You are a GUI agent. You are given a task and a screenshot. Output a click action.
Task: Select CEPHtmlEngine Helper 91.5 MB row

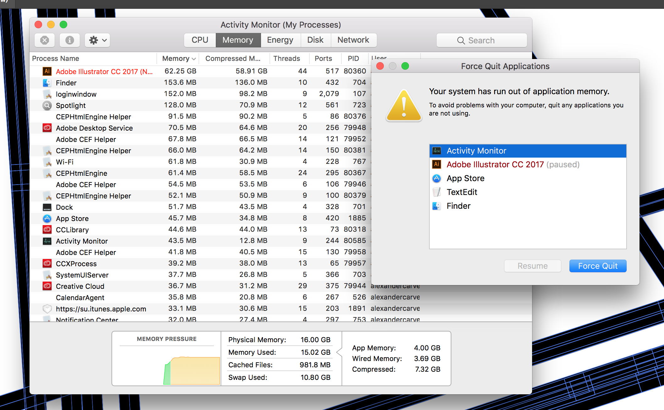coord(200,116)
